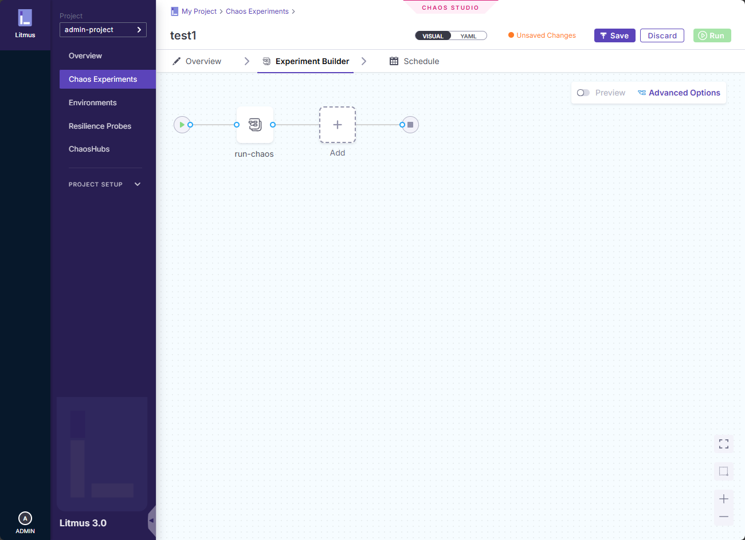Click the run-chaos node icon
Viewport: 745px width, 540px height.
tap(255, 125)
